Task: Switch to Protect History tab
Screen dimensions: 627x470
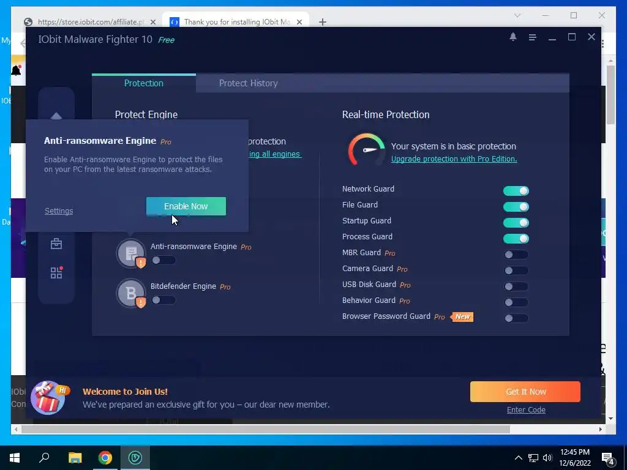Action: click(249, 83)
